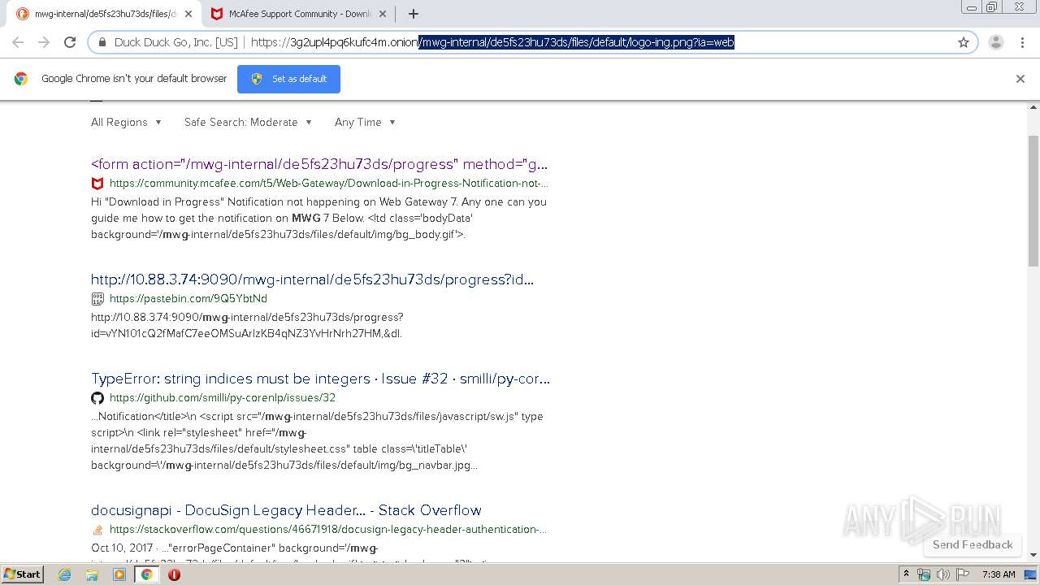The width and height of the screenshot is (1040, 585).
Task: Open the Chrome profile avatar menu
Action: coord(995,42)
